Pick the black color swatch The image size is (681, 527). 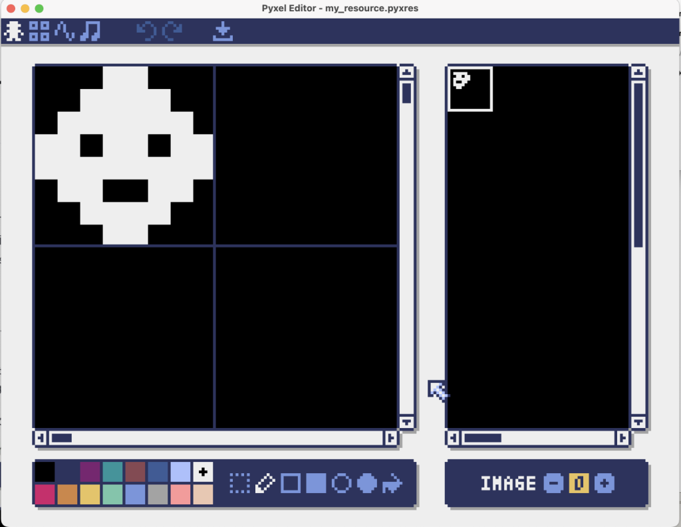pos(45,472)
